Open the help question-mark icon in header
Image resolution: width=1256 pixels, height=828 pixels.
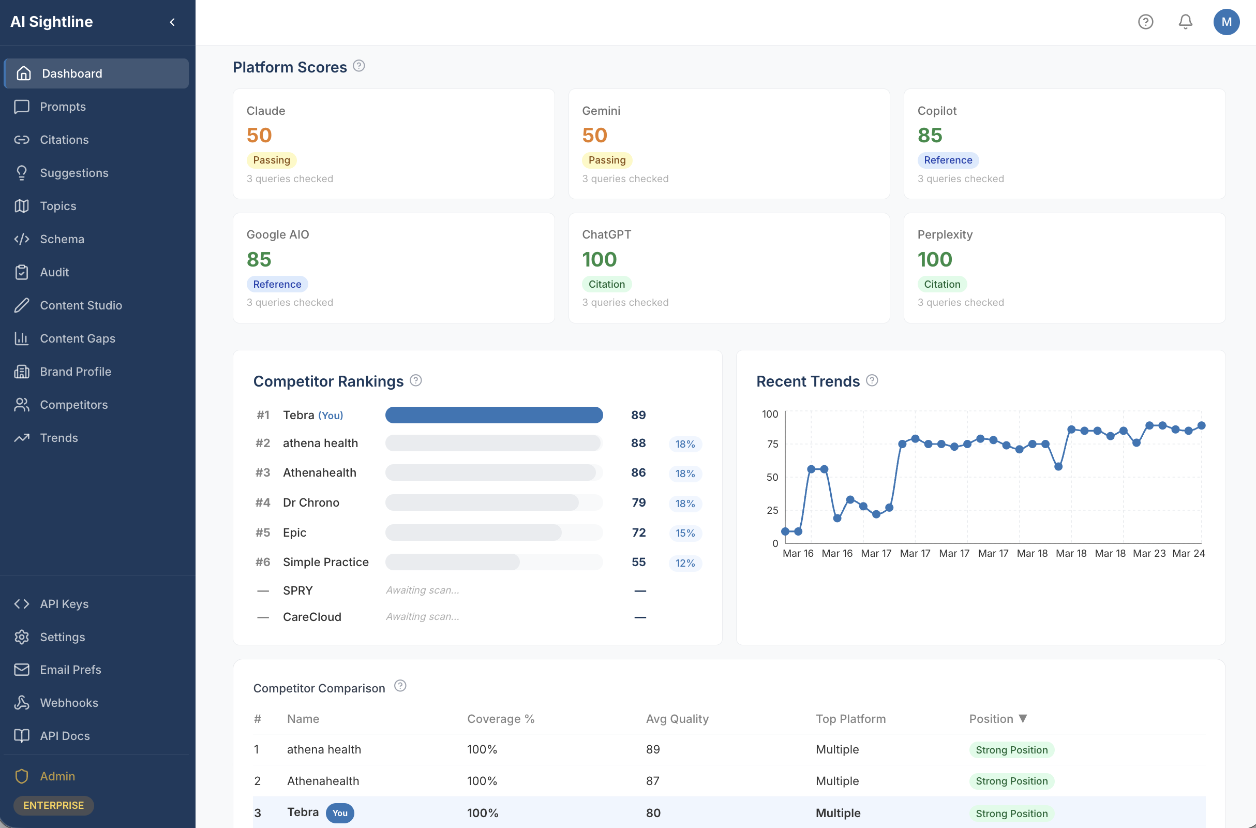point(1145,22)
